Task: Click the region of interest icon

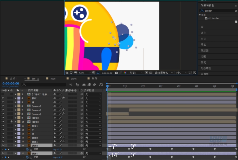Action: pos(94,73)
